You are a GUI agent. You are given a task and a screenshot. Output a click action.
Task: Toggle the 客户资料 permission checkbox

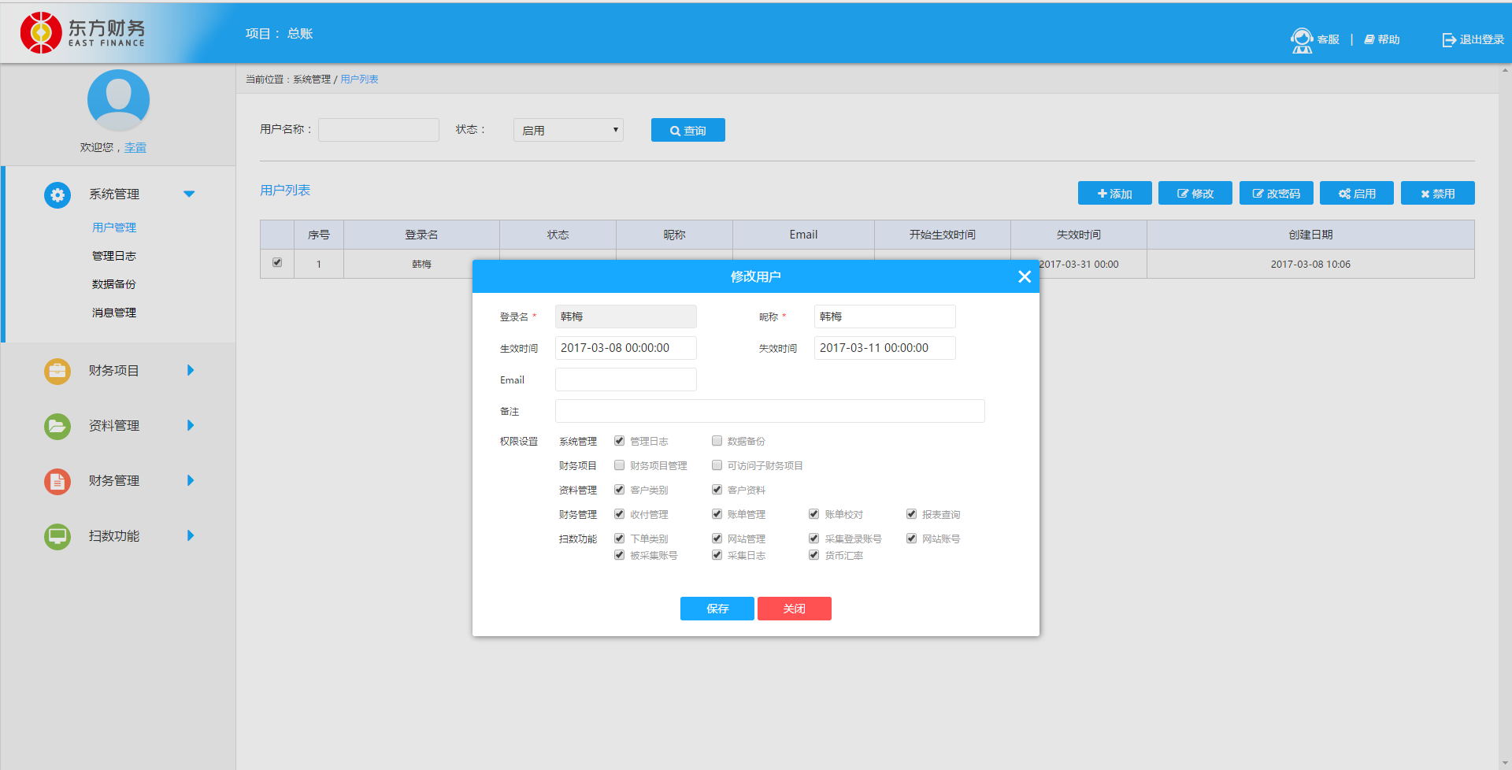717,490
